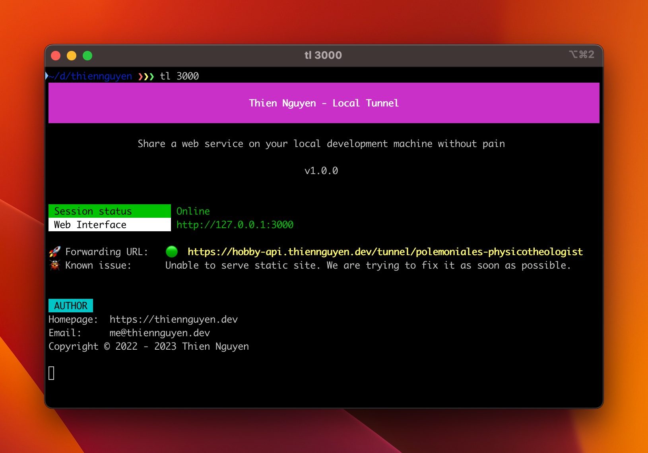The width and height of the screenshot is (648, 453).
Task: Click the 'Forwarding URL:' label
Action: click(107, 252)
